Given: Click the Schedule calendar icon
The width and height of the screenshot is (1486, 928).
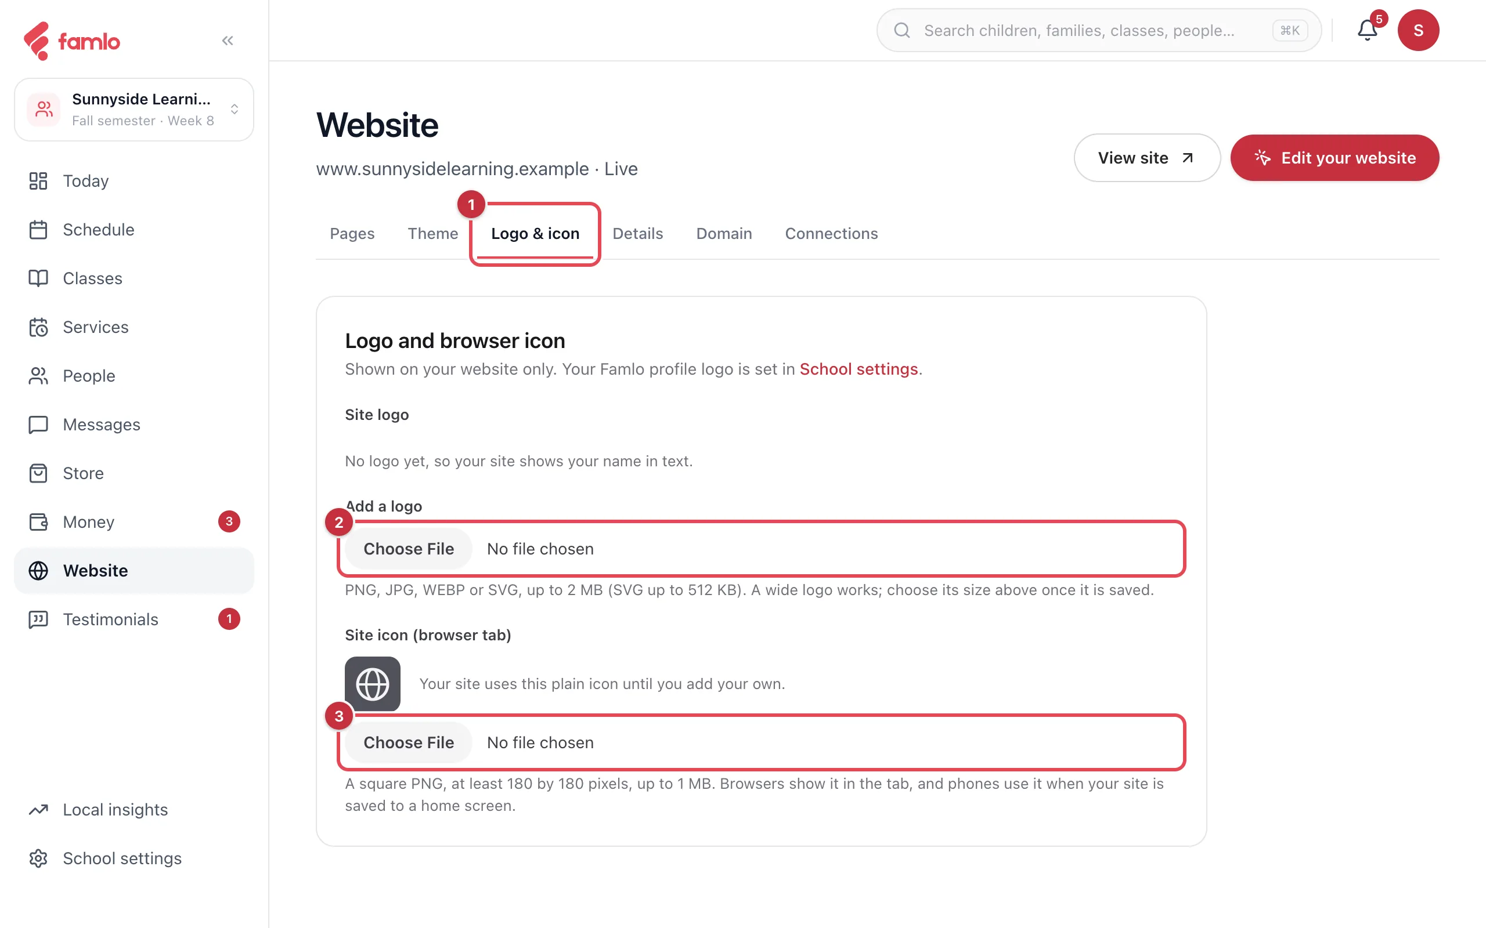Looking at the screenshot, I should 38,230.
